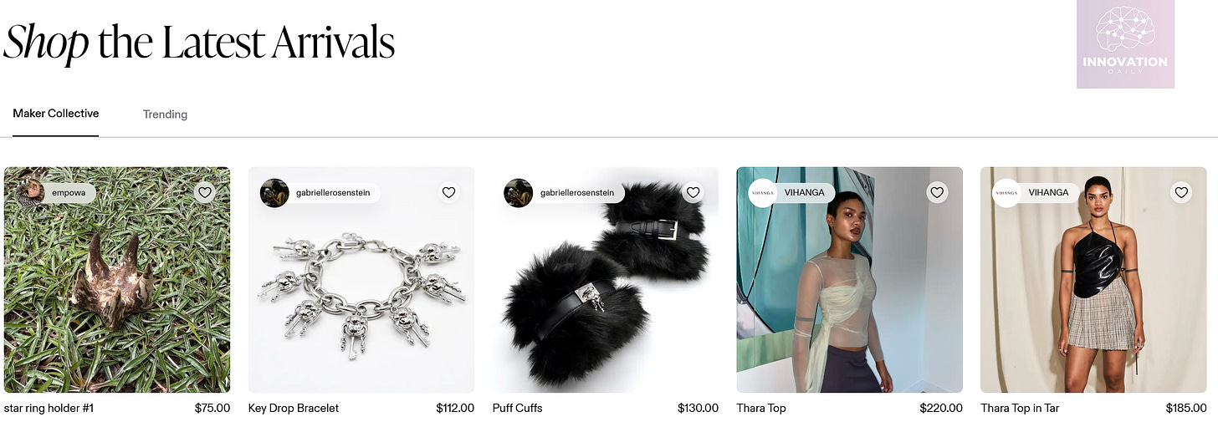Open the Key Drop Bracelet product title
The width and height of the screenshot is (1218, 427).
coord(294,409)
